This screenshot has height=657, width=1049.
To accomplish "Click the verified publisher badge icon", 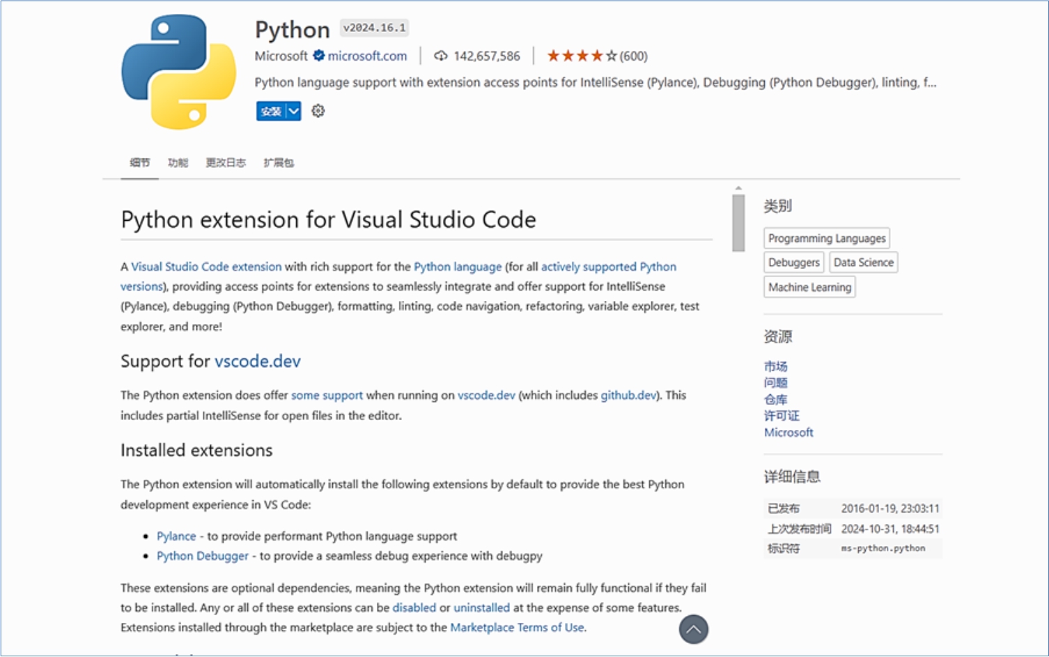I will click(318, 56).
